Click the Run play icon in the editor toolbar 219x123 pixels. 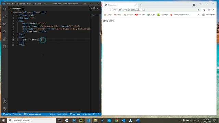click(90, 8)
